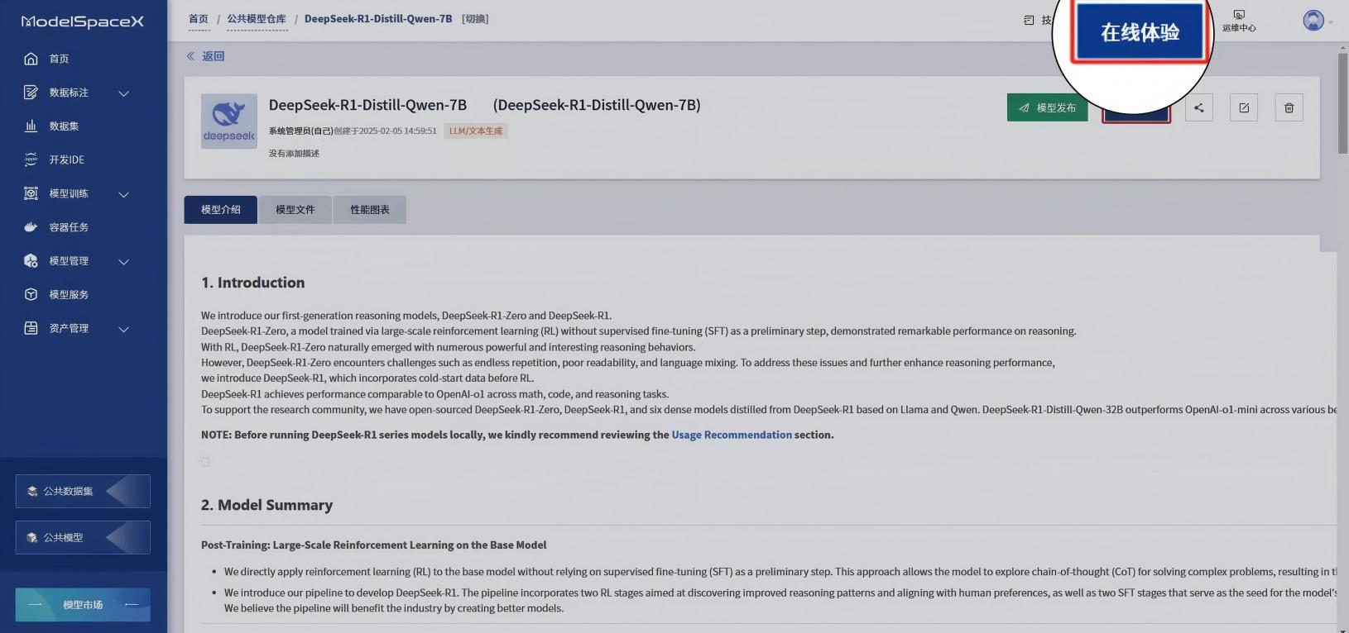Click DeepSeek-R1-Distill-Qwen-7B in the breadcrumb
This screenshot has height=633, width=1349.
point(378,19)
